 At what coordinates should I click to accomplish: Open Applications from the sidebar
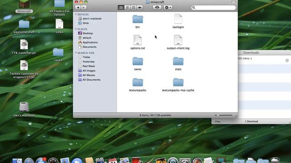(88, 42)
